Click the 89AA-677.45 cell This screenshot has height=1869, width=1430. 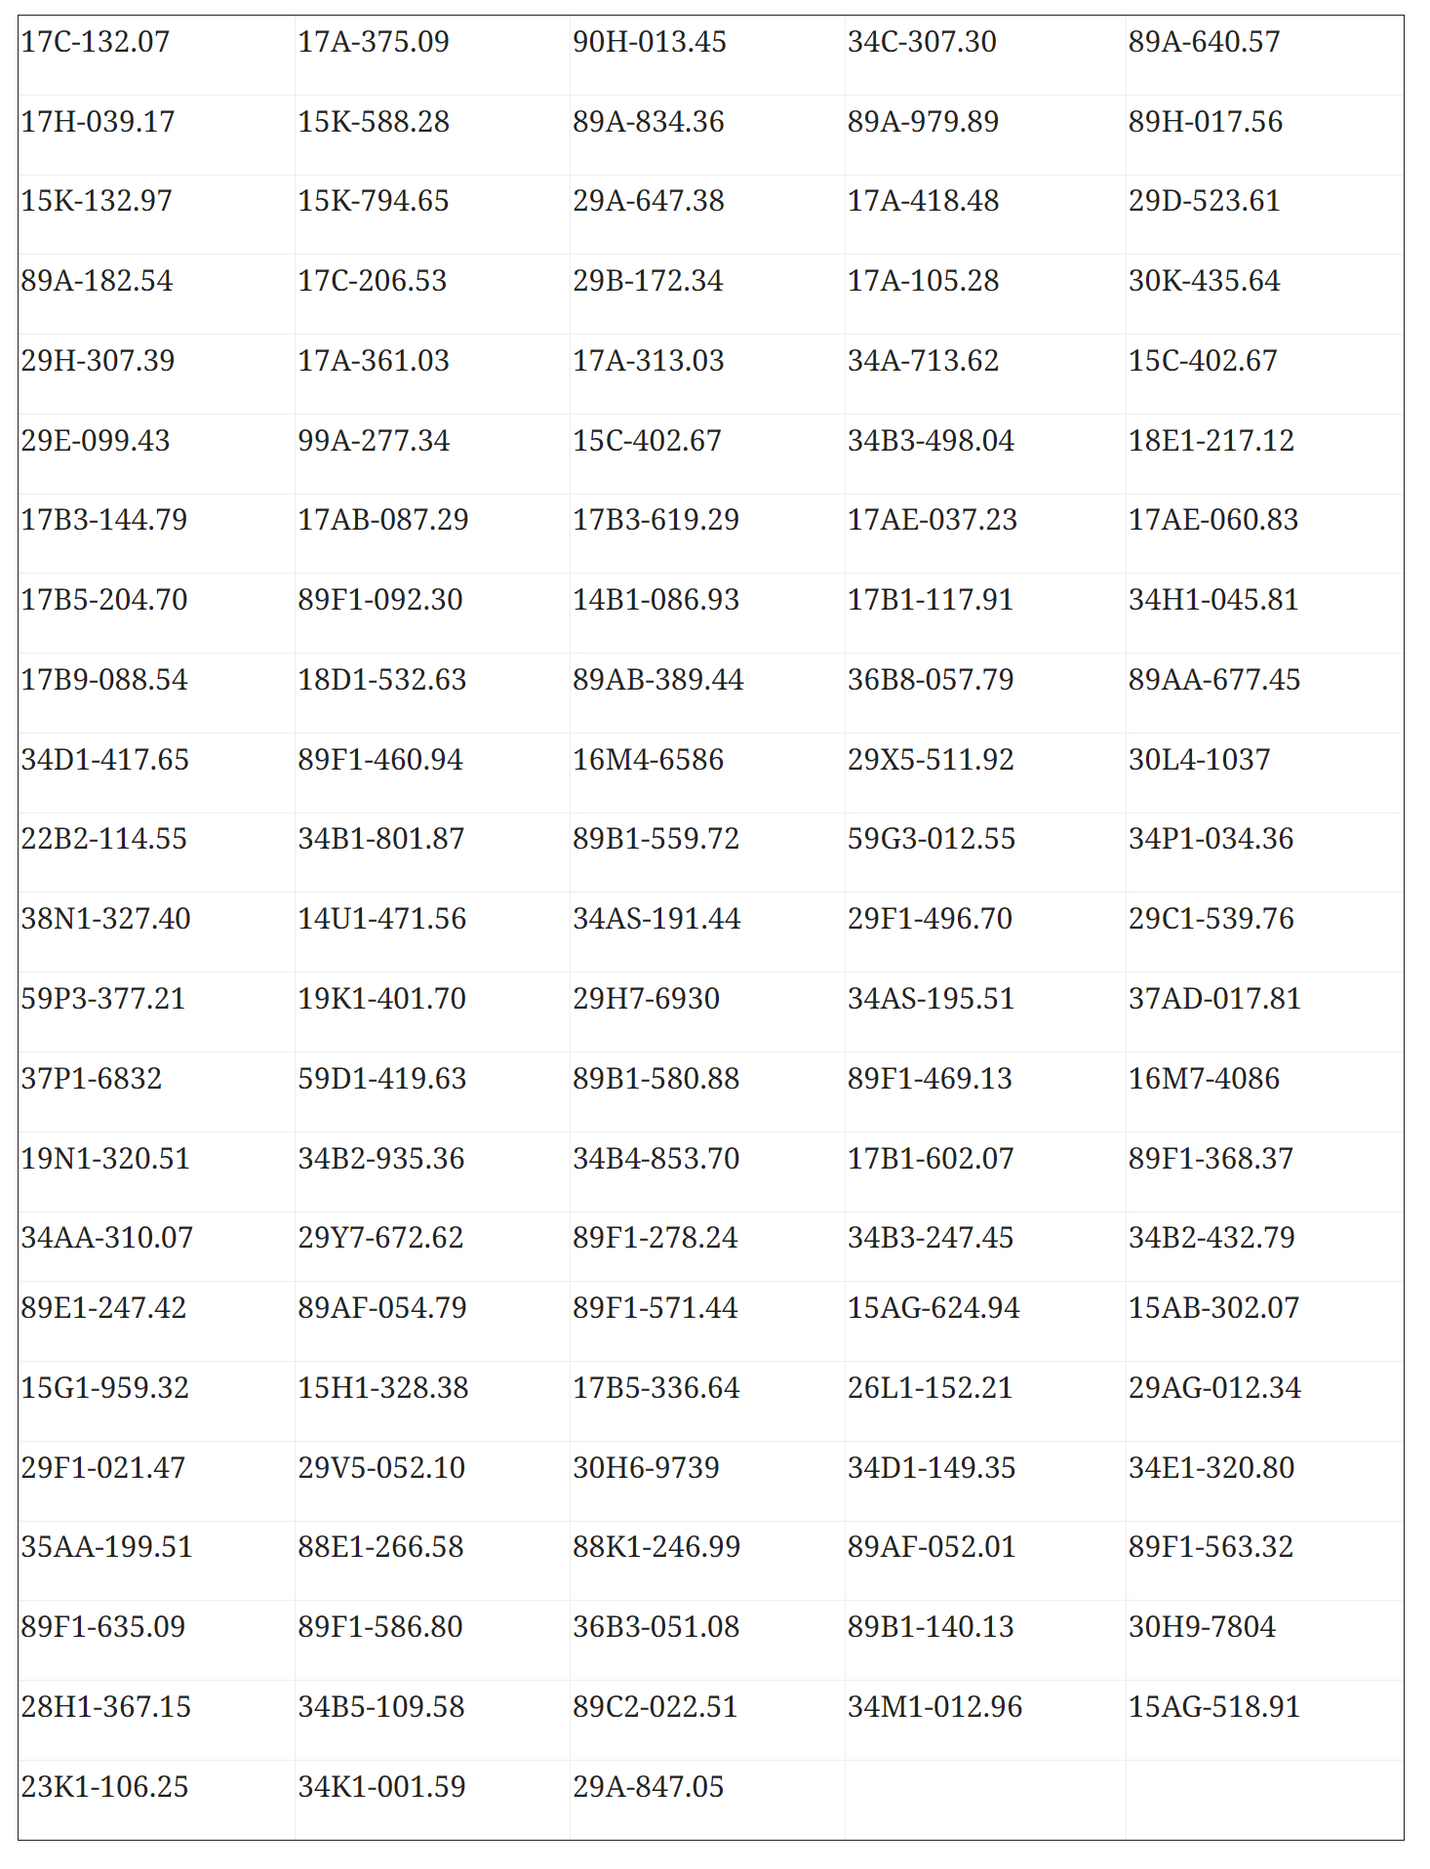(x=1264, y=693)
